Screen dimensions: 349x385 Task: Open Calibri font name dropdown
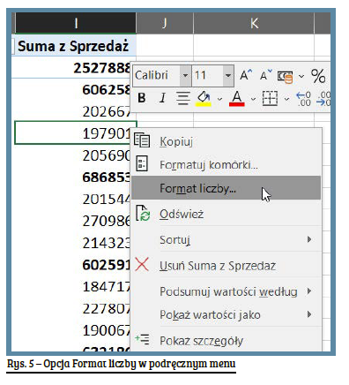pyautogui.click(x=185, y=76)
